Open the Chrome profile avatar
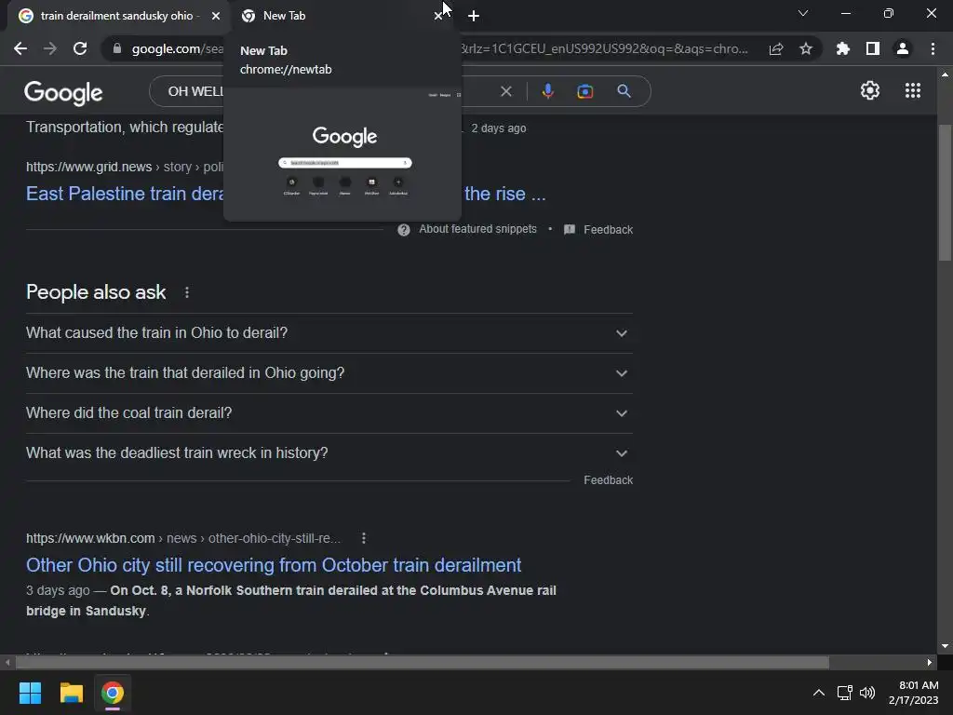 click(x=903, y=48)
